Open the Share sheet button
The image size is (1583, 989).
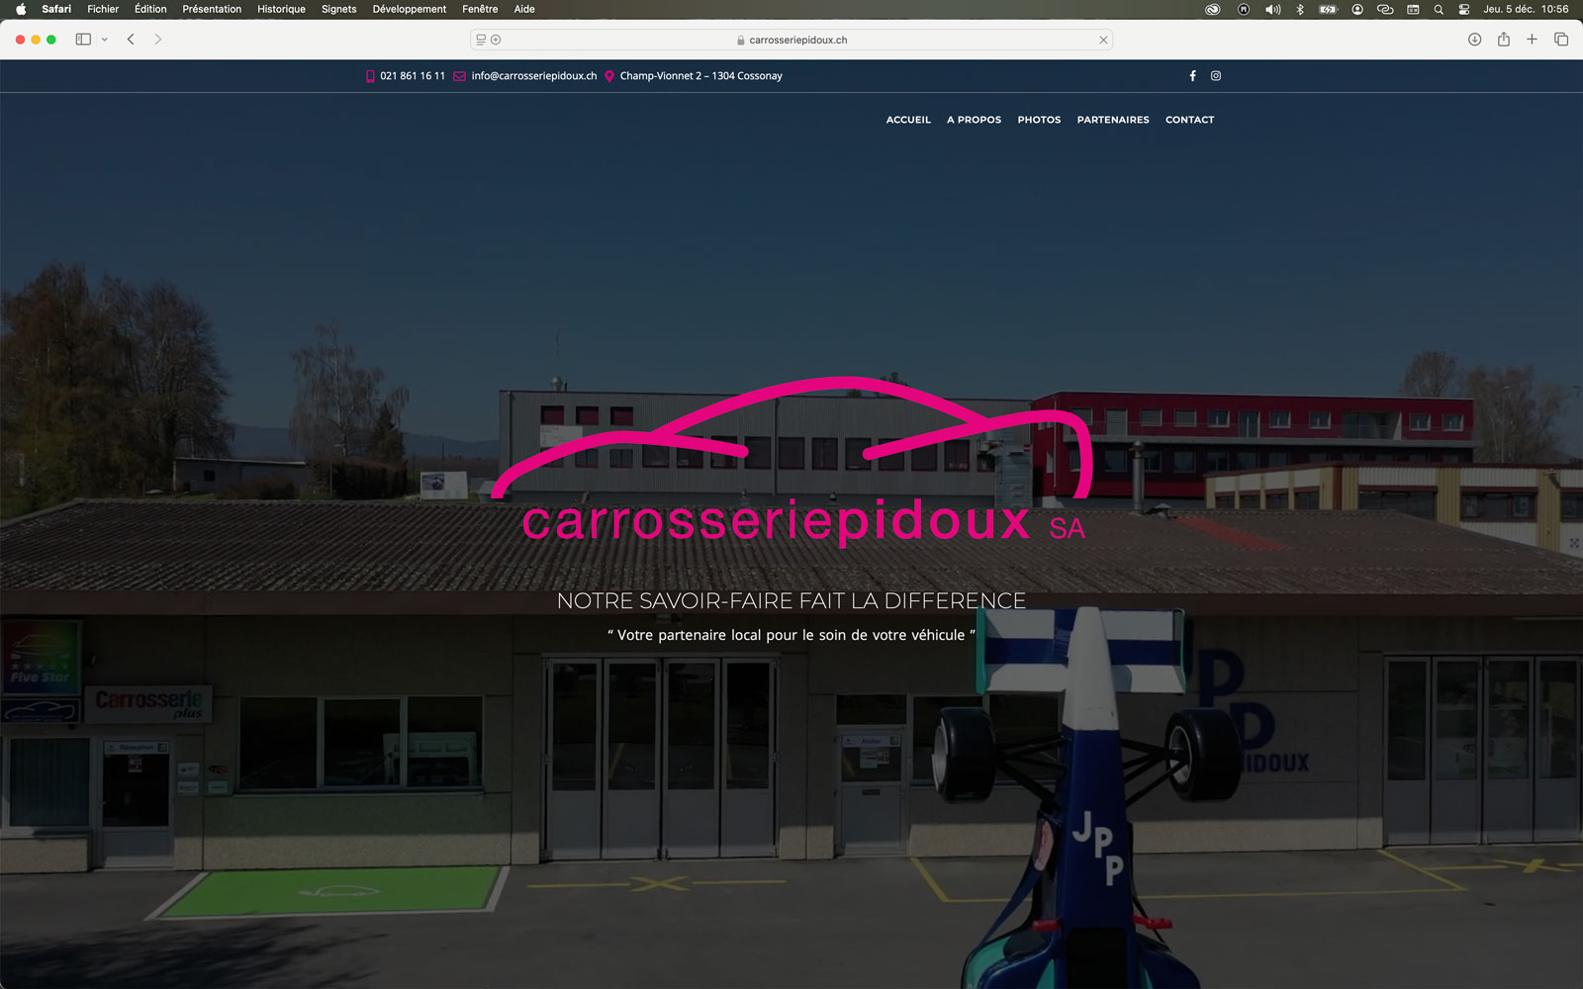tap(1503, 40)
